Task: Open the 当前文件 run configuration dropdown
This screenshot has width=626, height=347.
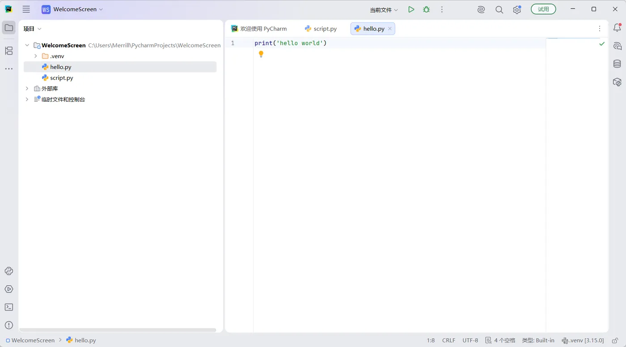Action: (x=384, y=10)
